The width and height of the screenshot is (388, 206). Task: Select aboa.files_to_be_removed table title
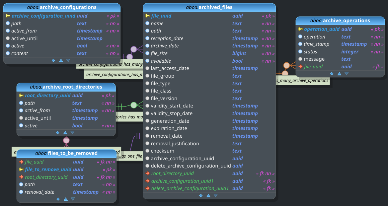(x=66, y=153)
